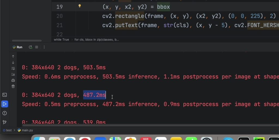This screenshot has height=140, width=279.
Task: Open the Terminal tool window icon
Action: click(x=5, y=95)
